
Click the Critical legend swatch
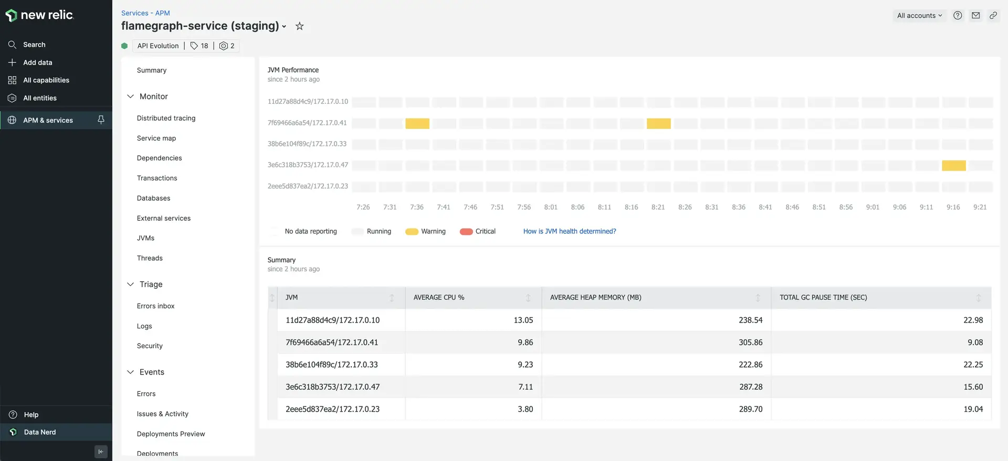(x=466, y=232)
